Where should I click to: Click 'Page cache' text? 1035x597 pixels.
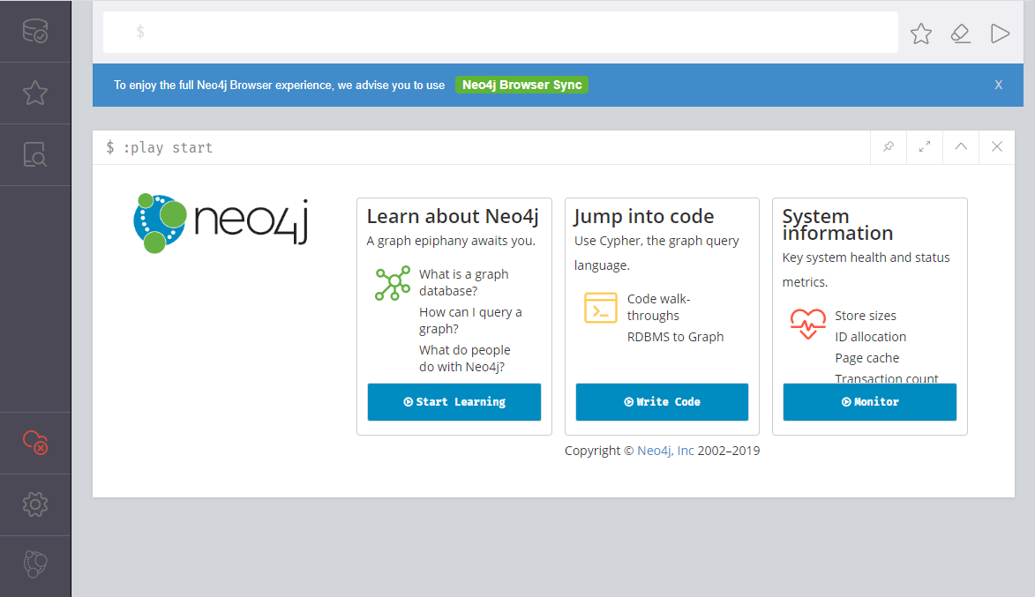point(866,358)
